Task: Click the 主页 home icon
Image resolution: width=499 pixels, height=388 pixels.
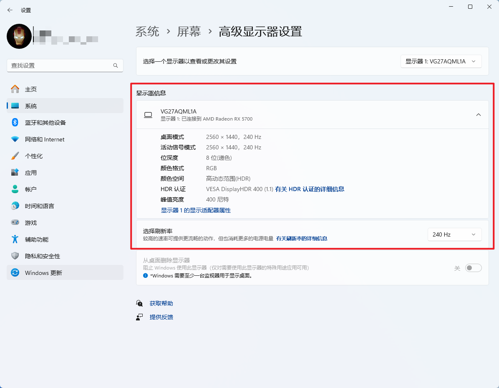Action: point(15,89)
